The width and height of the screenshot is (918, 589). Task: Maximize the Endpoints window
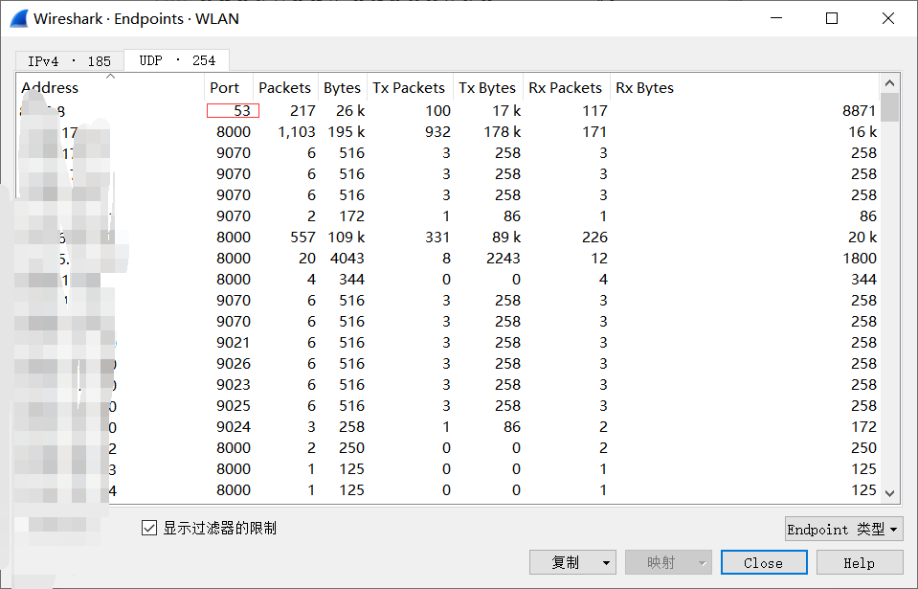point(832,18)
